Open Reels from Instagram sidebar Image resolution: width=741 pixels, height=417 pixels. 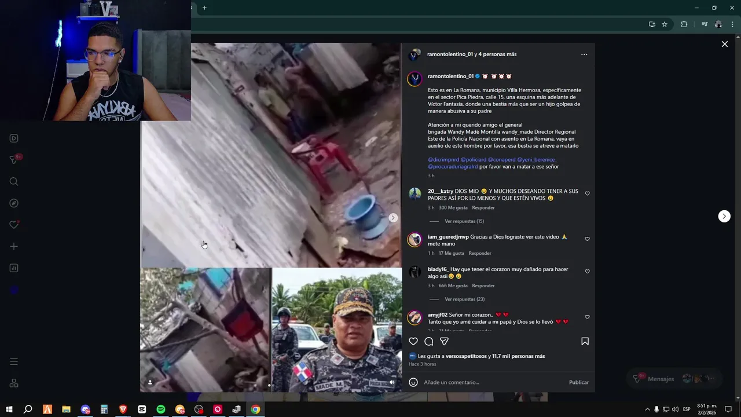point(14,138)
